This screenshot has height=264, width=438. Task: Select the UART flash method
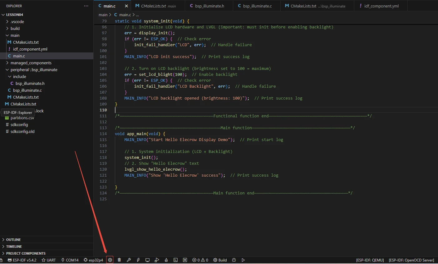49,260
